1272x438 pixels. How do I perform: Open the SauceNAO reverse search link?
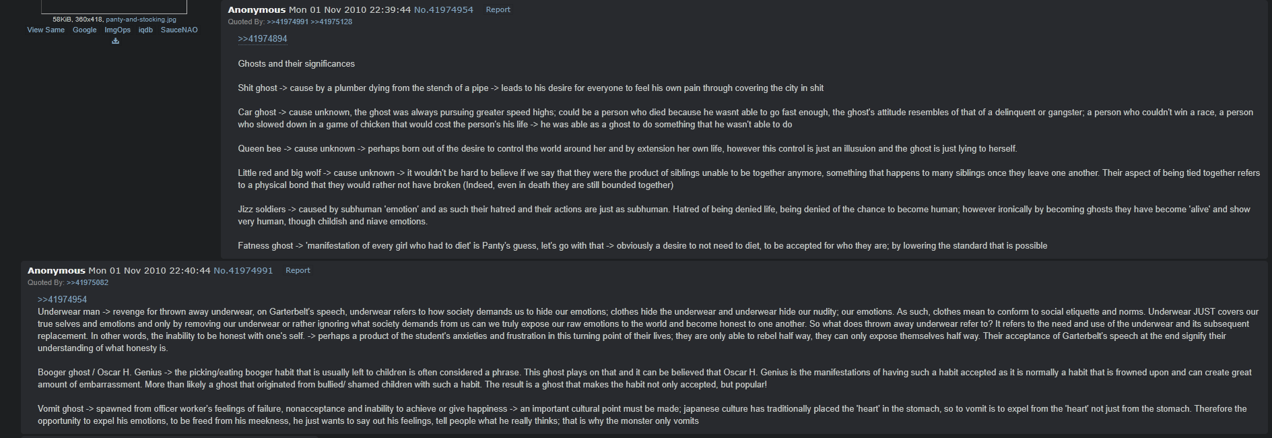pos(179,30)
